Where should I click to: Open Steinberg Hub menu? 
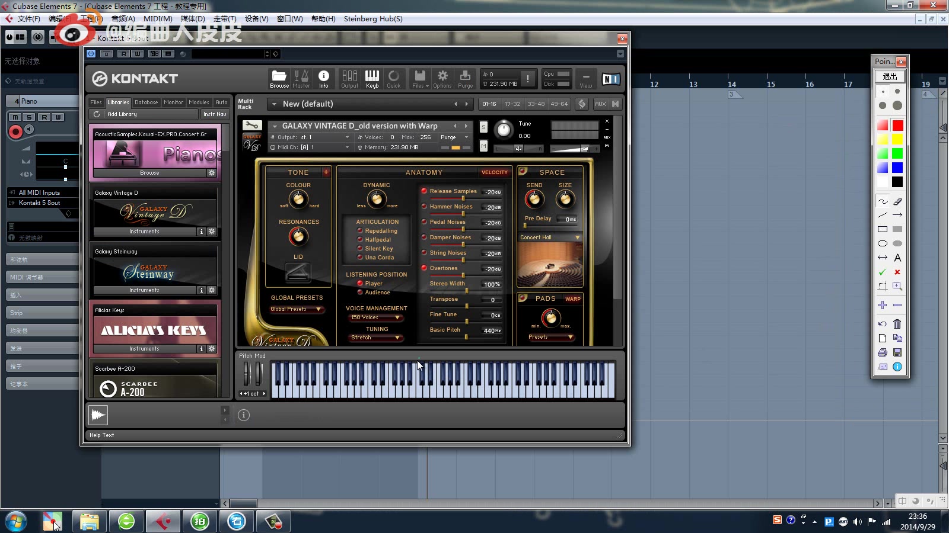pyautogui.click(x=373, y=19)
